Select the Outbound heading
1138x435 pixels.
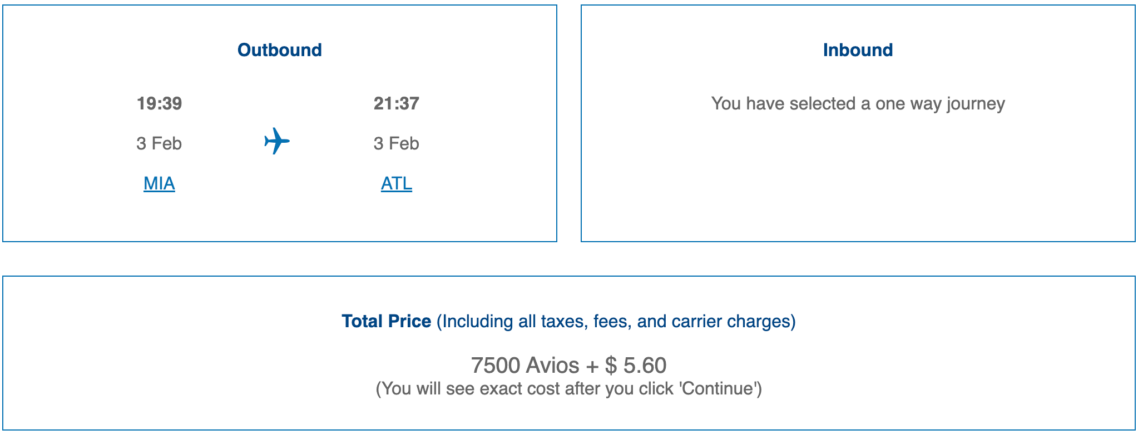(x=279, y=50)
